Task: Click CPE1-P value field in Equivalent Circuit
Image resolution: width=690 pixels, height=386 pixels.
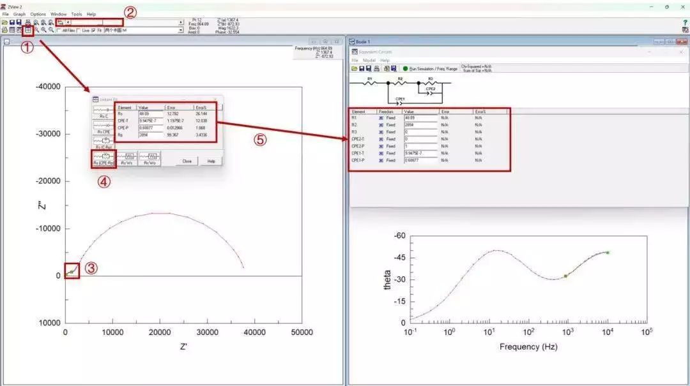Action: [420, 161]
